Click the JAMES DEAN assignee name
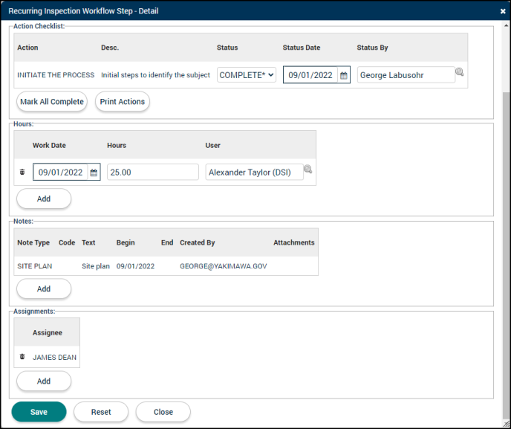The width and height of the screenshot is (511, 429). (54, 357)
